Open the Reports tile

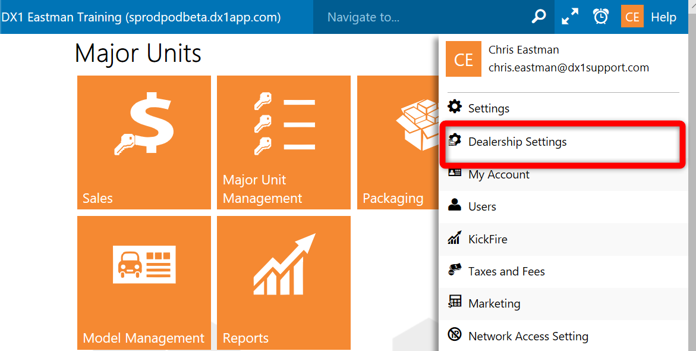pyautogui.click(x=284, y=283)
